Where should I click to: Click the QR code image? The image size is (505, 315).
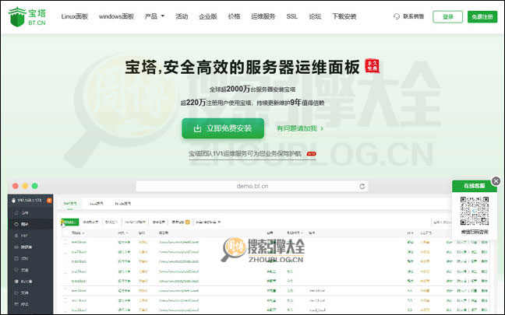(475, 211)
